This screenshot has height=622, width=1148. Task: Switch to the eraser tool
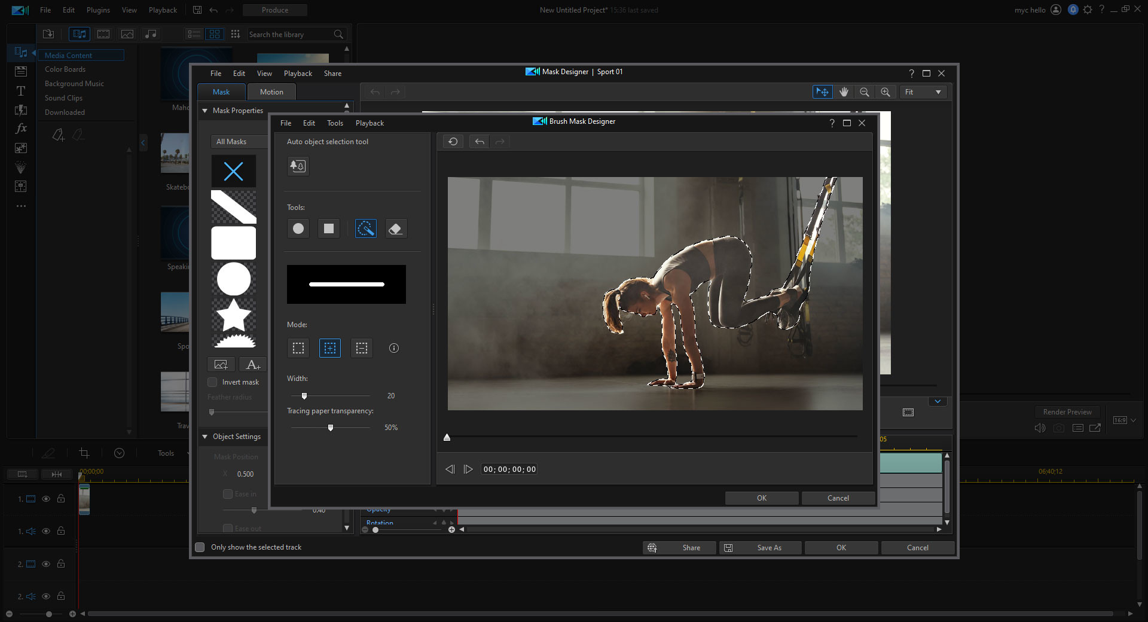(x=395, y=228)
